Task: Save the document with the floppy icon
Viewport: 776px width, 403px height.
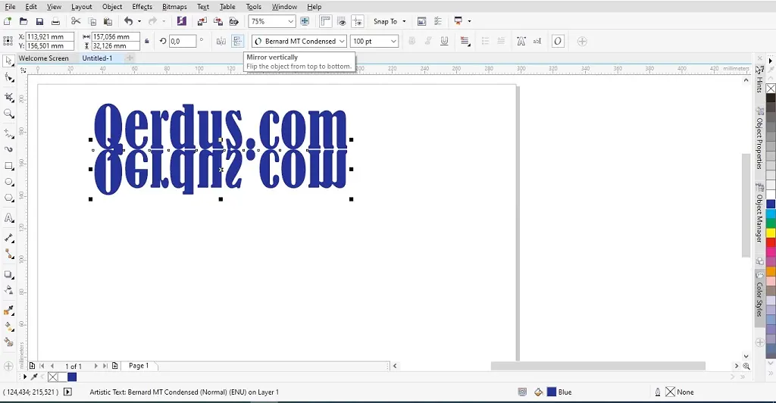Action: (x=39, y=21)
